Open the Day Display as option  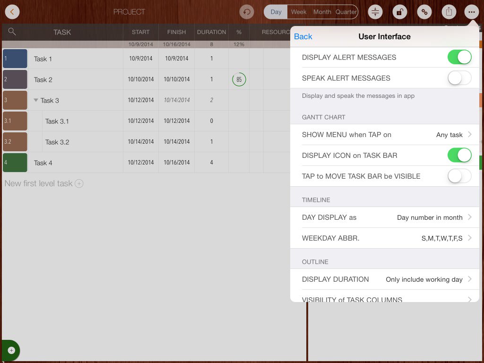click(386, 217)
